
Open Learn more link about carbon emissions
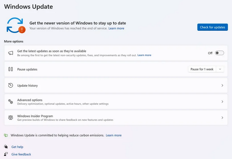(x=113, y=135)
